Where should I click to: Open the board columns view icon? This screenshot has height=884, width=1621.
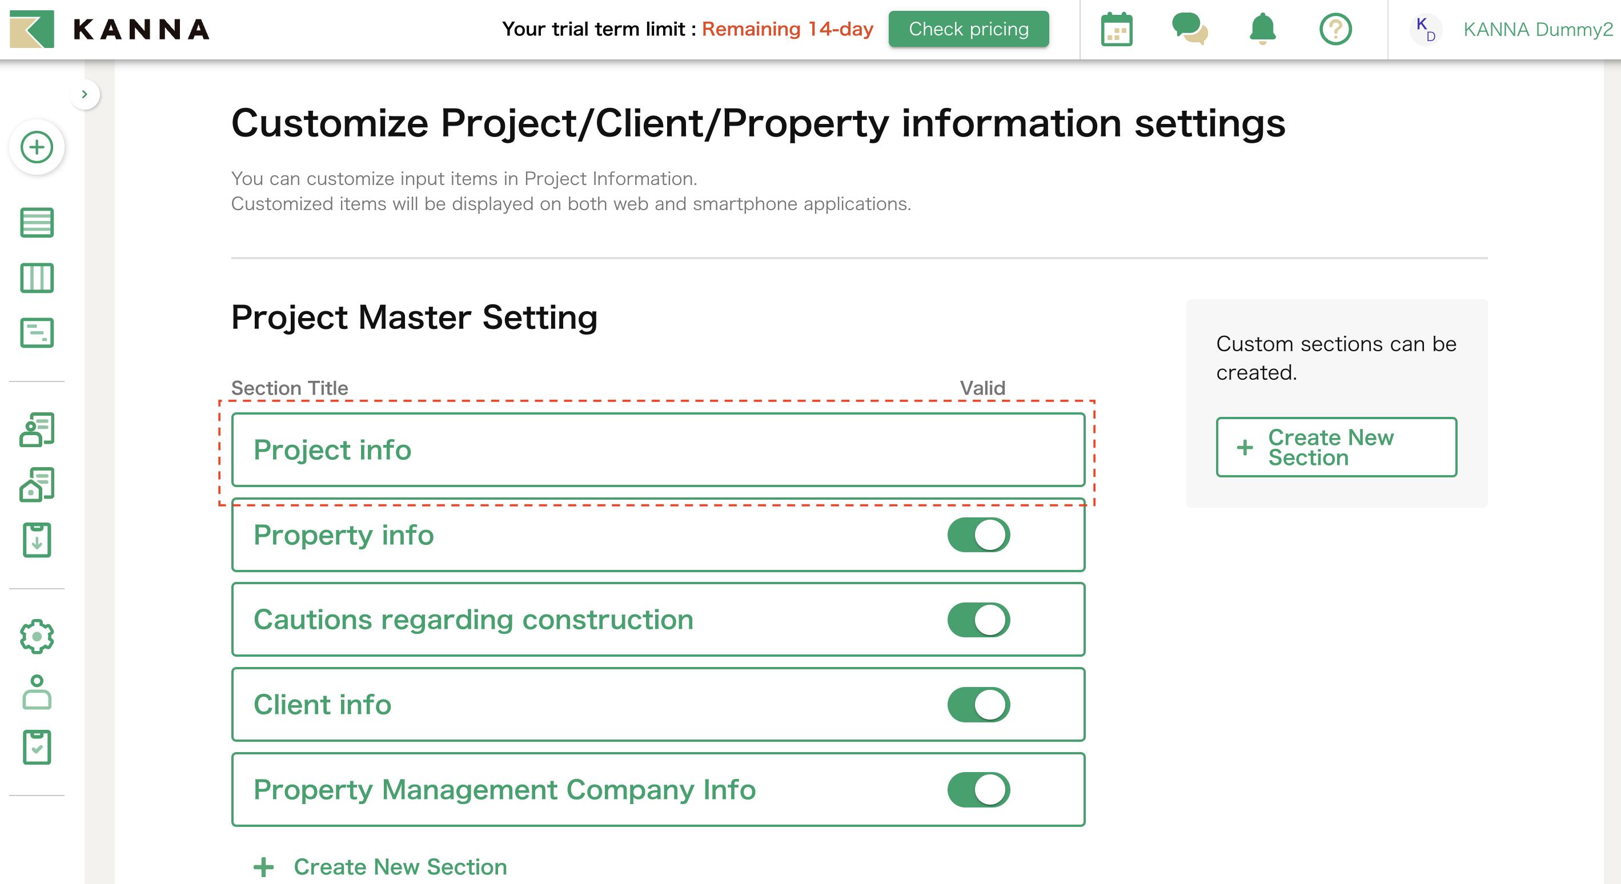[37, 278]
